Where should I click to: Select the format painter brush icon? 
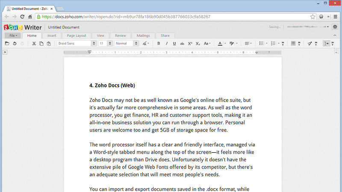(x=310, y=44)
